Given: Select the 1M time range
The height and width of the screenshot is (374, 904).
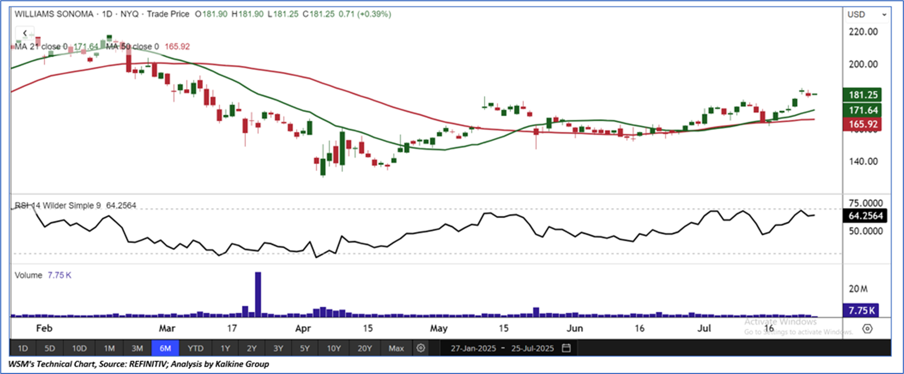Looking at the screenshot, I should (109, 348).
